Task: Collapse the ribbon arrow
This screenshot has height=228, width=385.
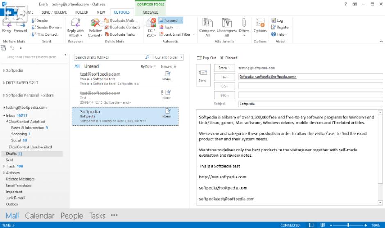Action: tap(381, 41)
